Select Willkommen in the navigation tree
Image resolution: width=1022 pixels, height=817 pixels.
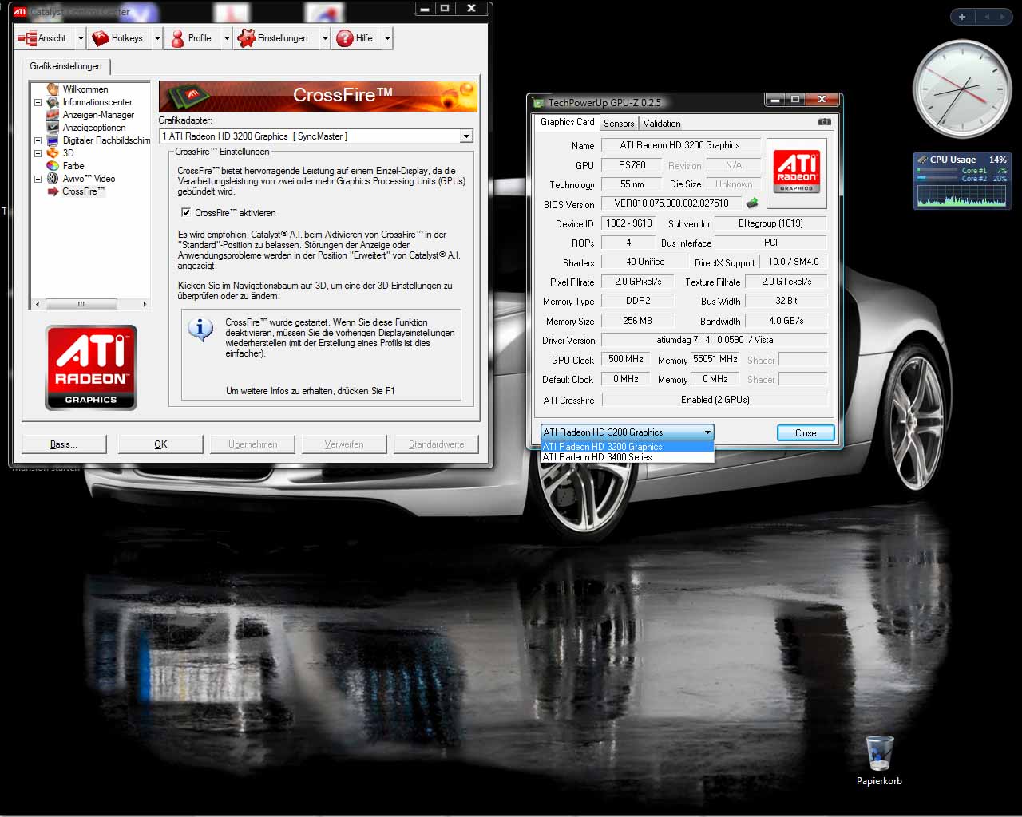(x=85, y=89)
